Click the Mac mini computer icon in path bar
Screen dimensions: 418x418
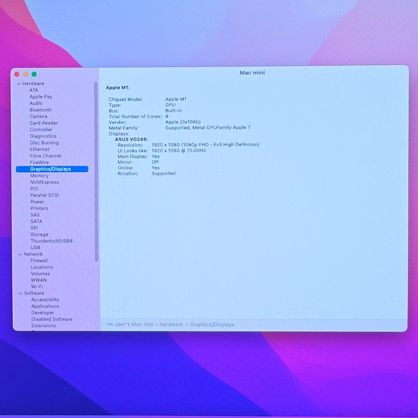tap(110, 324)
